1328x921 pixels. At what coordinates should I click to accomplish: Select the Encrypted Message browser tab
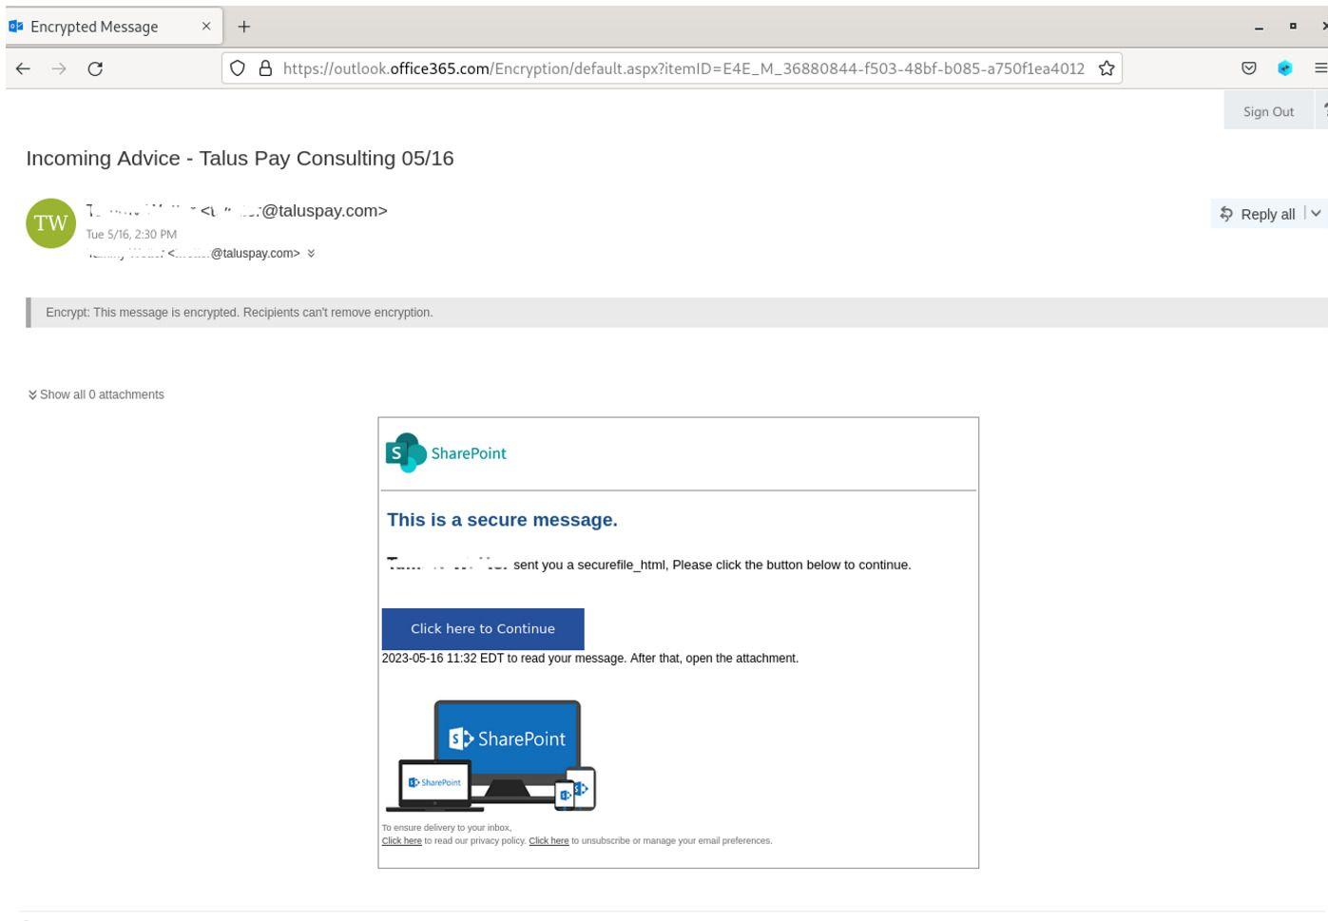click(114, 27)
